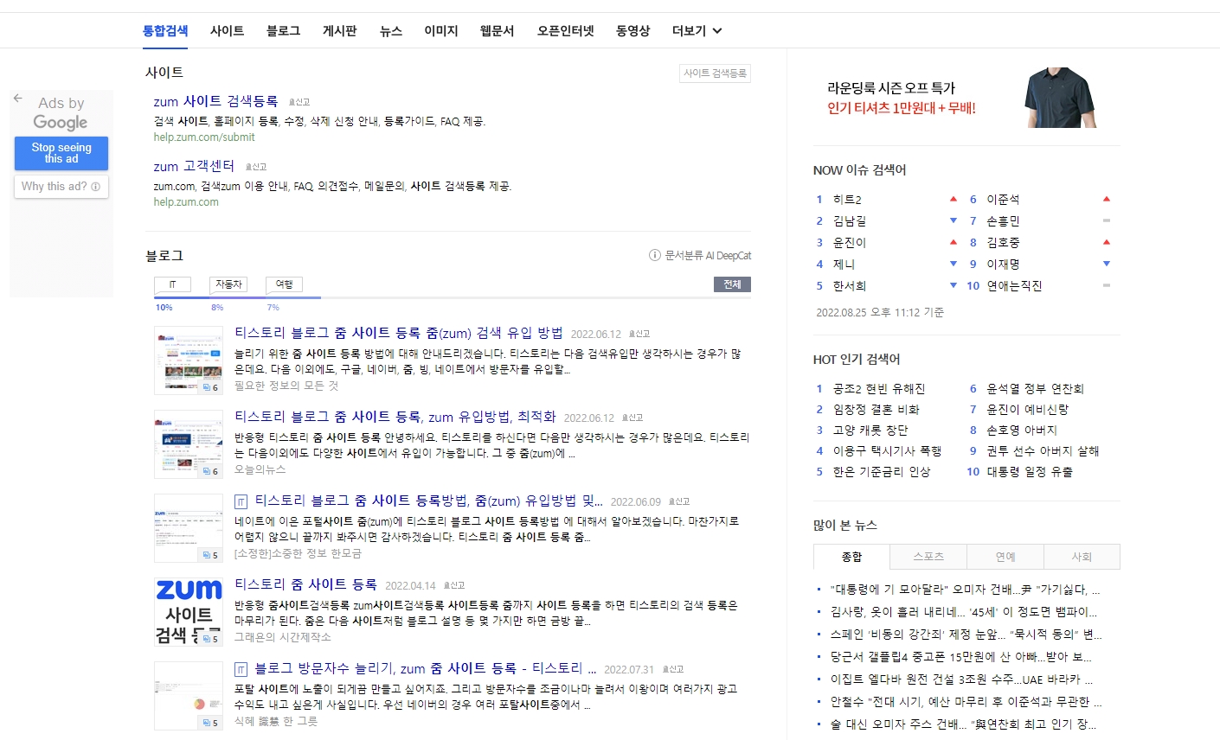Click the info icon next to 문서분류 AI DeepCat
This screenshot has width=1220, height=740.
click(x=655, y=255)
